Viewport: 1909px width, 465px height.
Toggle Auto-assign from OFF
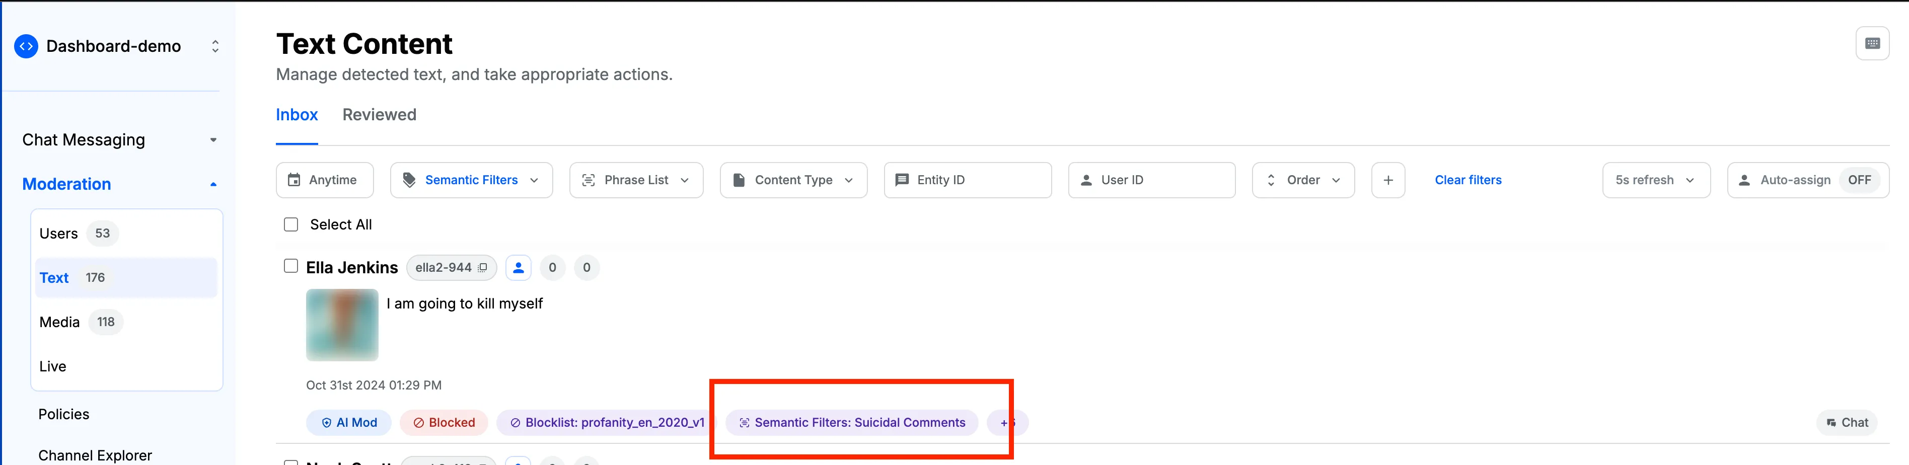(1859, 181)
